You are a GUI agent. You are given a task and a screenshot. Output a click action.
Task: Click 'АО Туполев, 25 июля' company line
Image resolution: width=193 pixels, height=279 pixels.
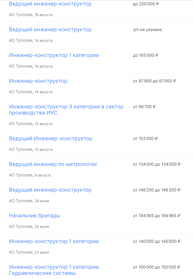click(29, 227)
